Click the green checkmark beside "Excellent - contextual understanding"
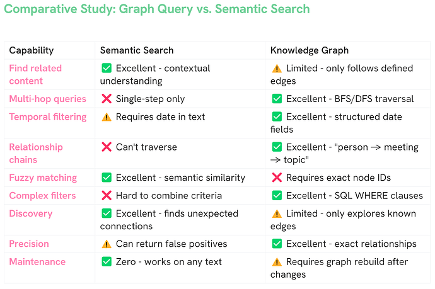This screenshot has width=435, height=289. point(107,68)
